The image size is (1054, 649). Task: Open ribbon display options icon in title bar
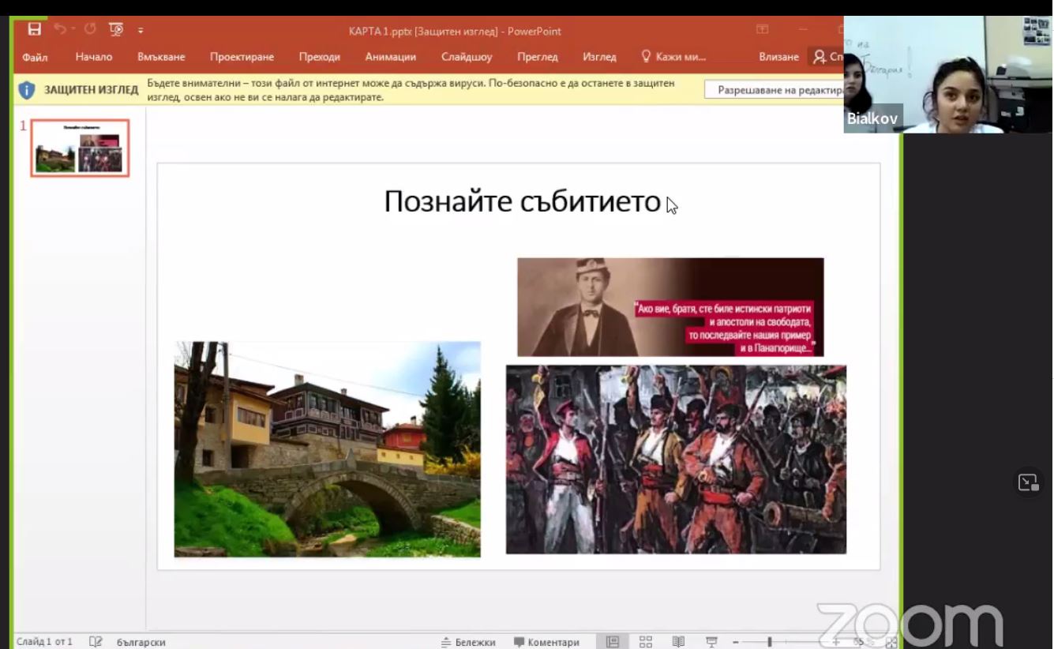point(762,30)
